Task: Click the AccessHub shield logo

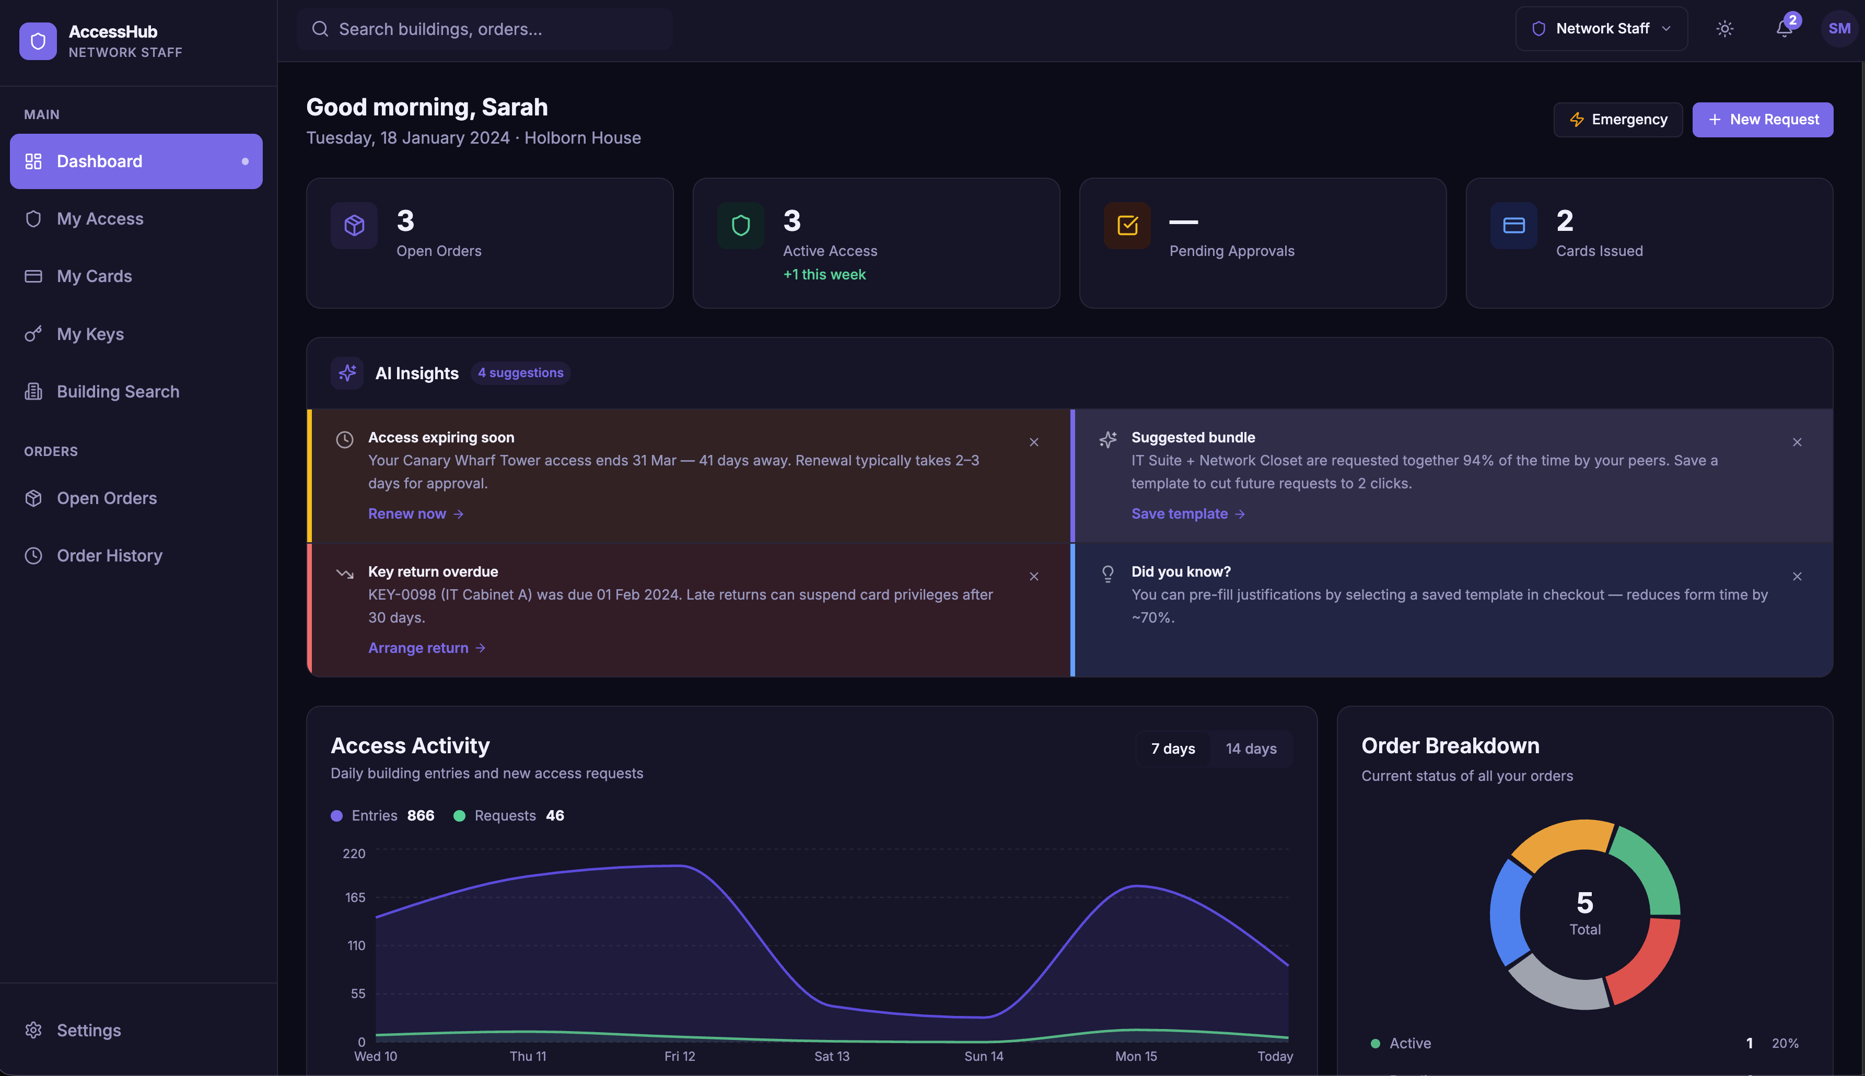Action: (38, 41)
